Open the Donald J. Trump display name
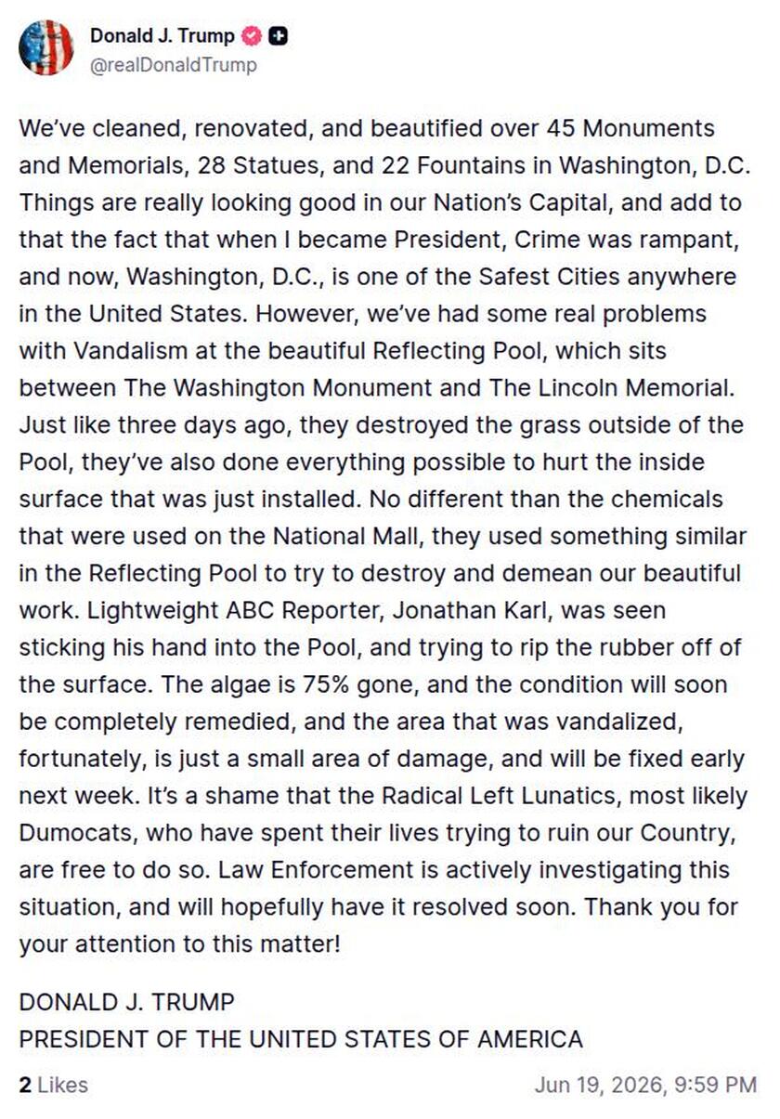Image resolution: width=780 pixels, height=1119 pixels. pyautogui.click(x=162, y=37)
